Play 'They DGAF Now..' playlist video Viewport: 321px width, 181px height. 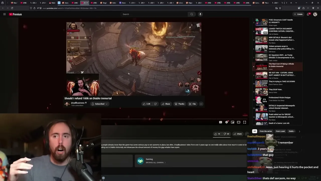click(277, 91)
